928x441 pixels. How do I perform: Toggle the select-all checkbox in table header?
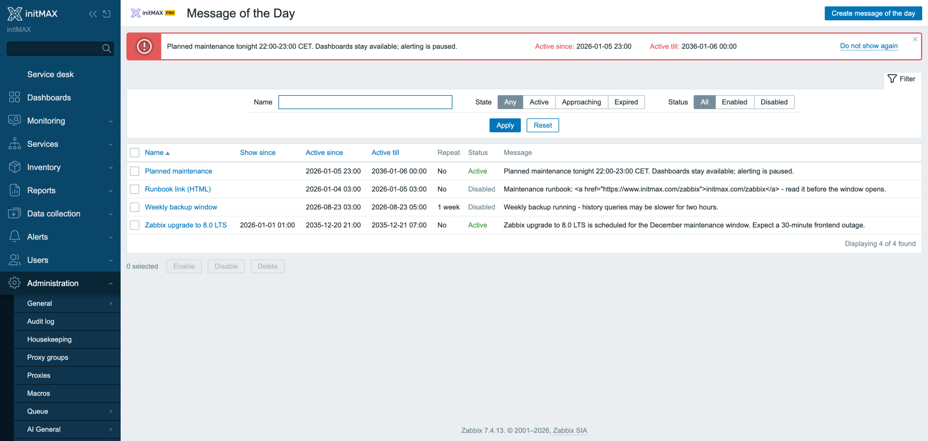134,153
